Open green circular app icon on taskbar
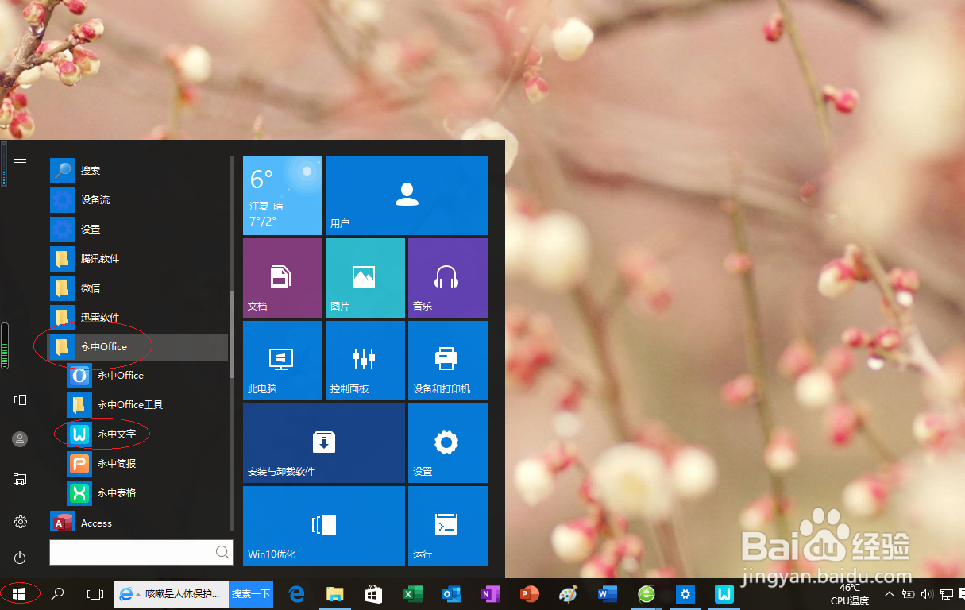 click(x=647, y=594)
